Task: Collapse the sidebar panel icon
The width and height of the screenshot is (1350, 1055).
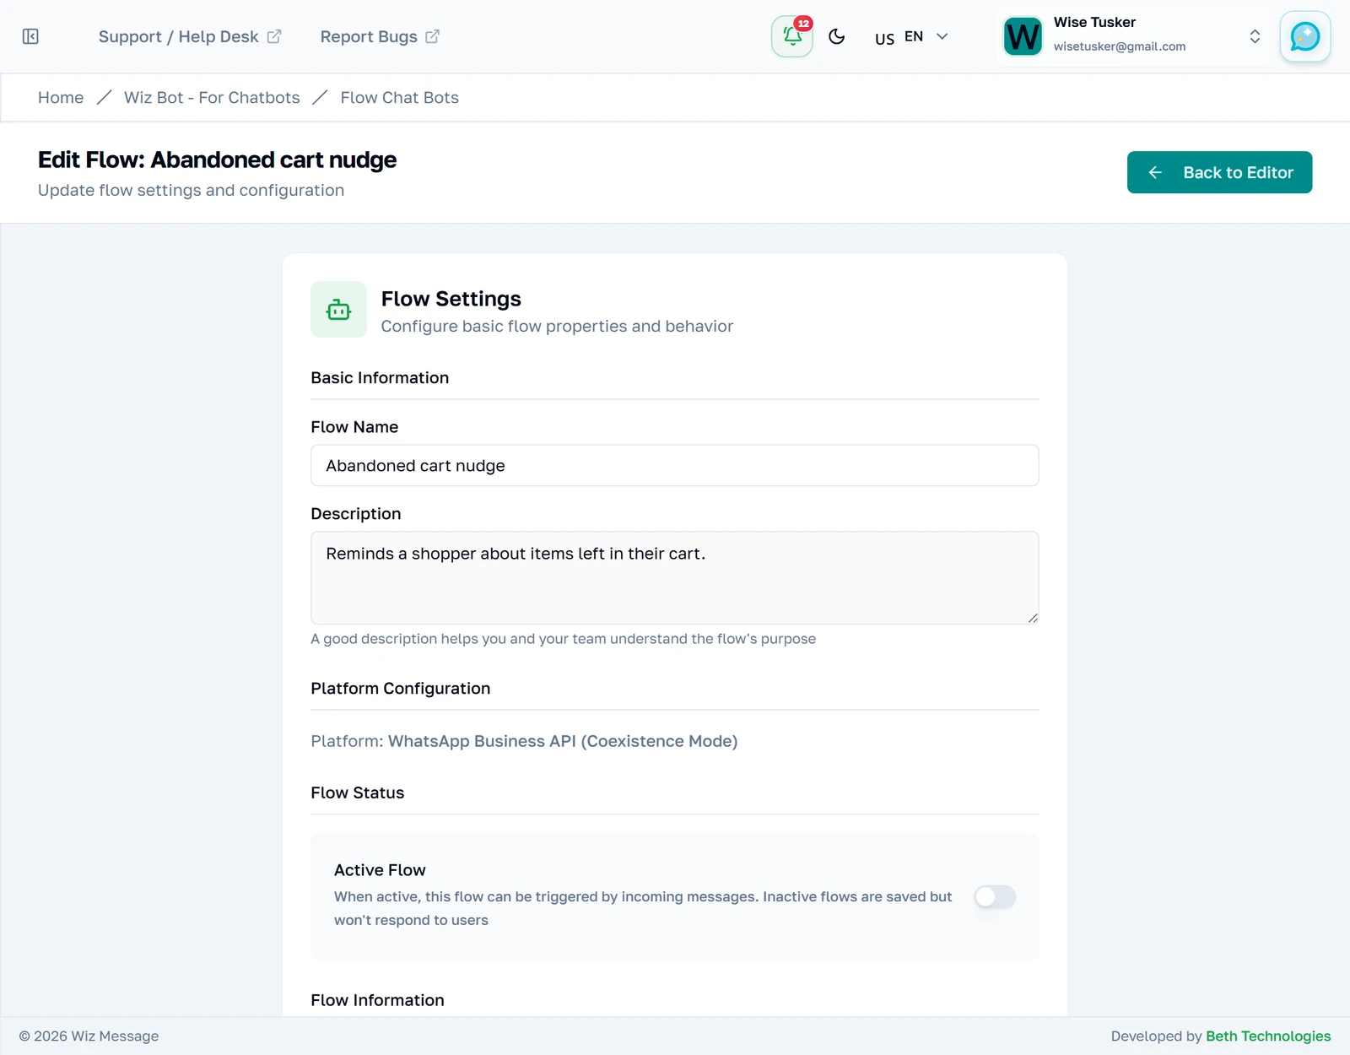Action: [x=30, y=36]
